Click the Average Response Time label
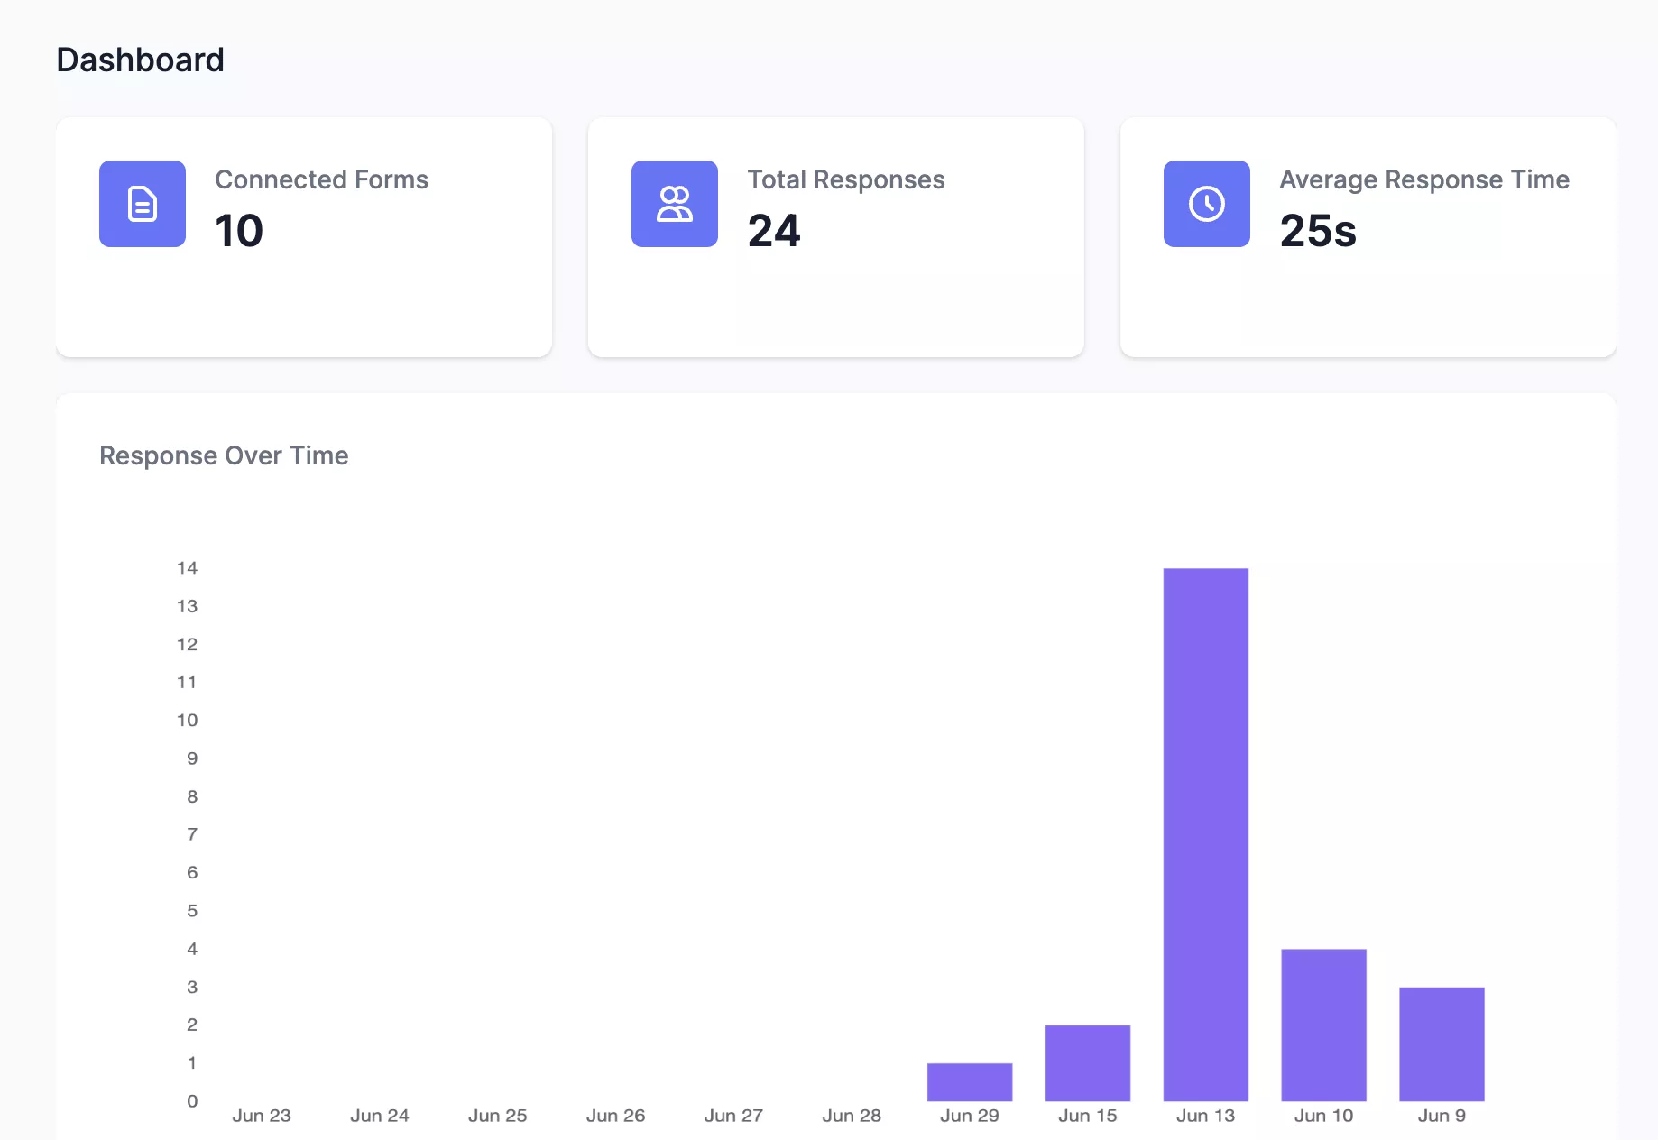The height and width of the screenshot is (1140, 1658). pos(1423,179)
